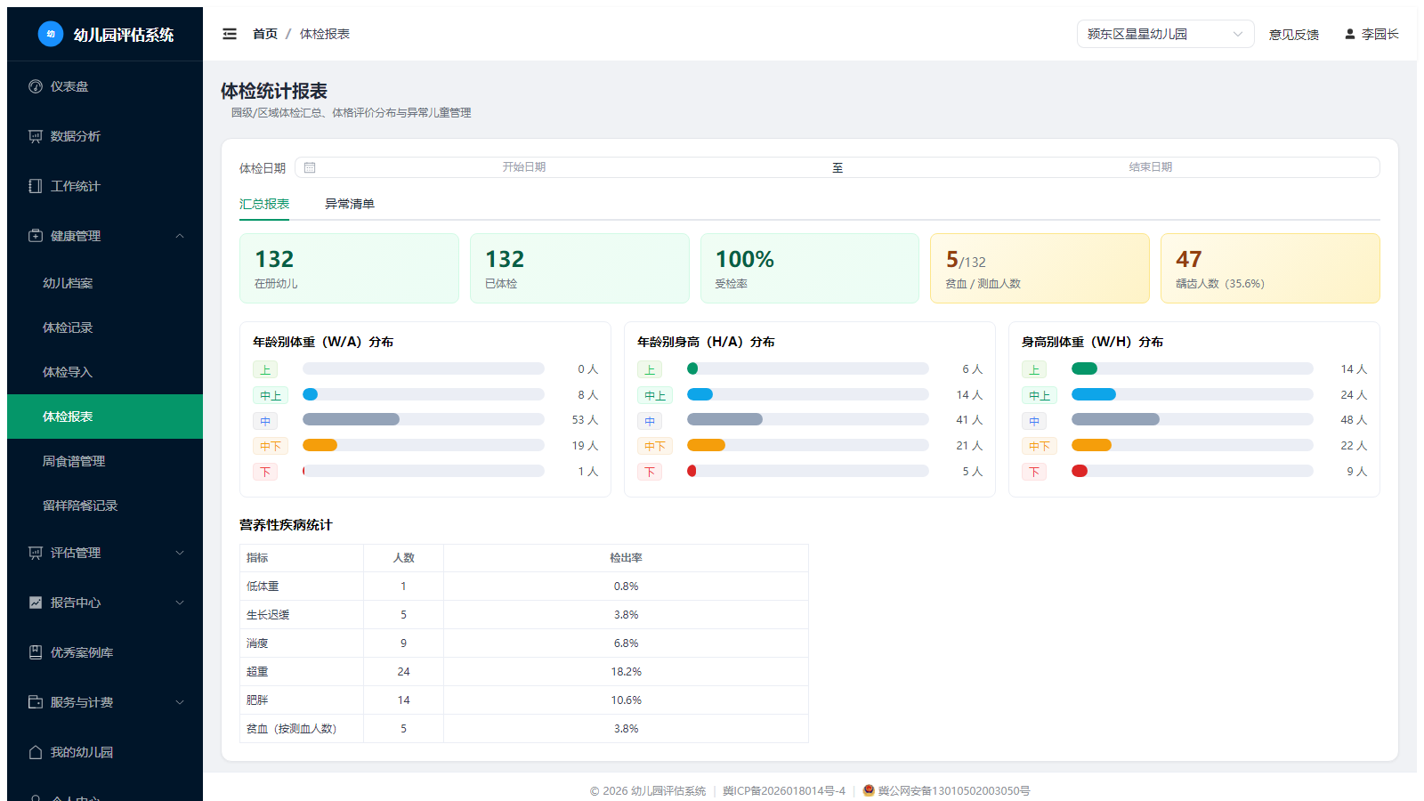Image resolution: width=1424 pixels, height=801 pixels.
Task: Click the W/A 中 level progress bar
Action: coord(424,419)
